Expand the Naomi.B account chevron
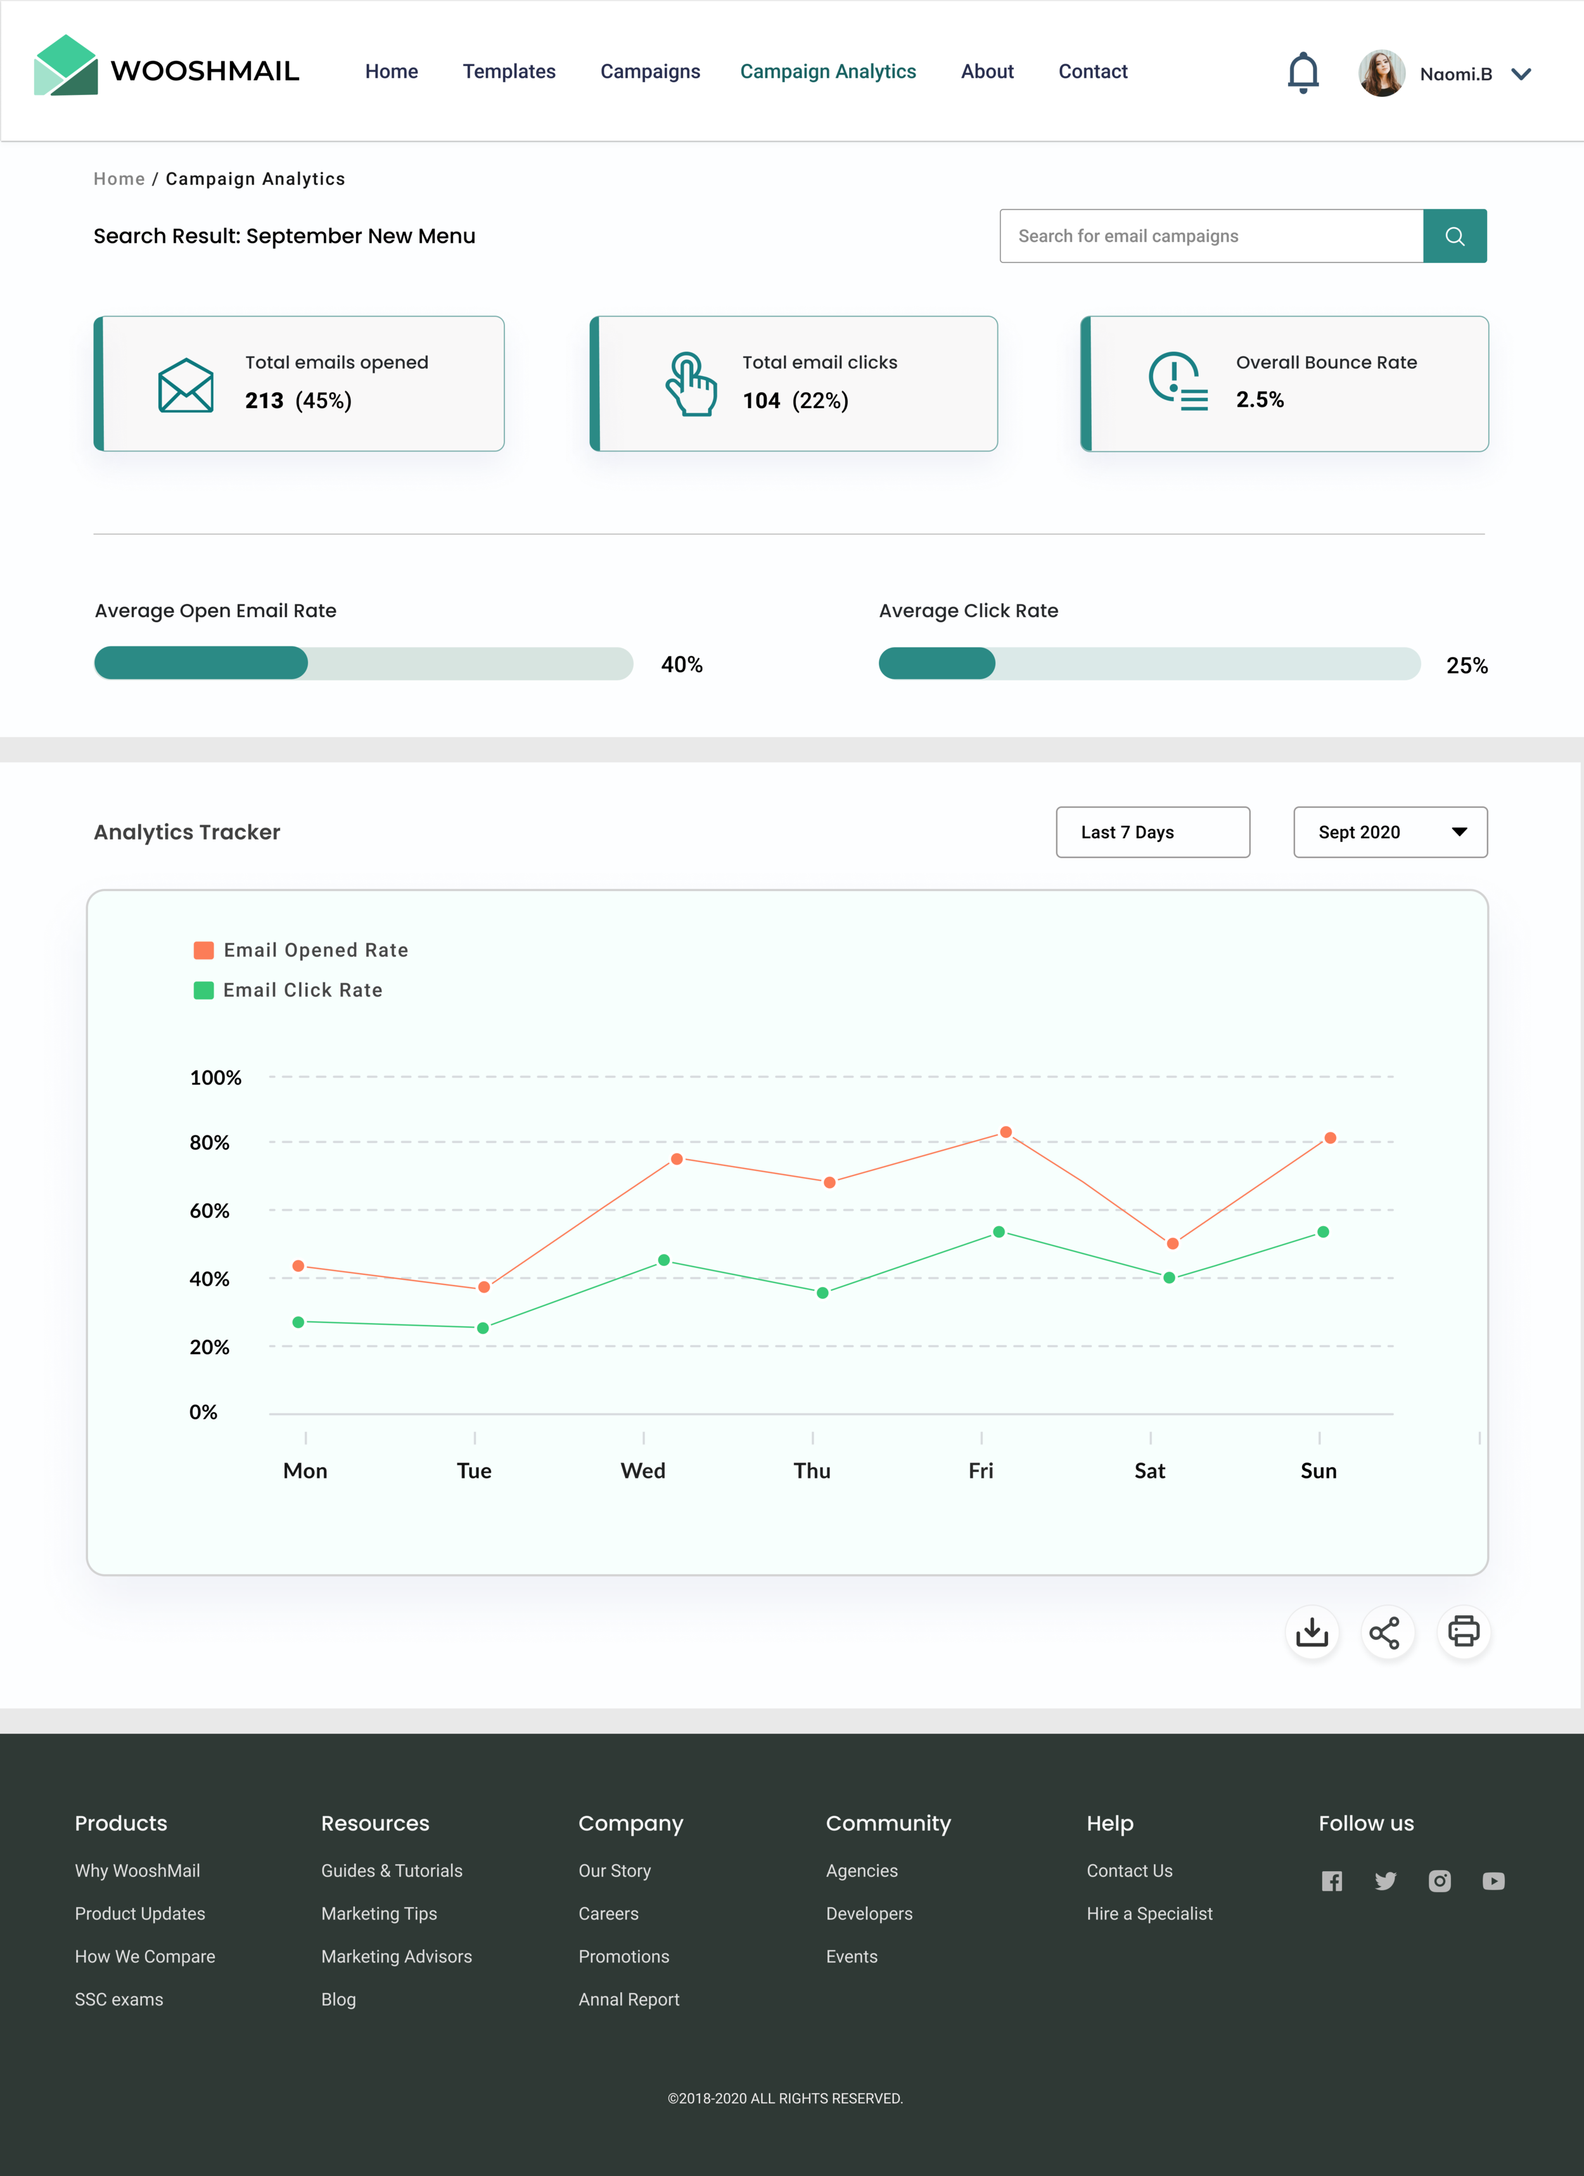 click(x=1521, y=74)
